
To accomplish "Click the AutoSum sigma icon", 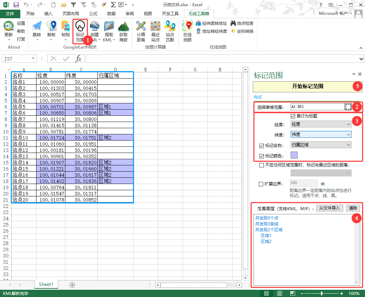I will pyautogui.click(x=113, y=5).
